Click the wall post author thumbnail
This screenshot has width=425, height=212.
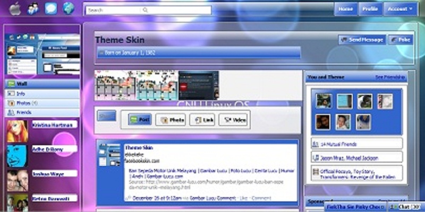click(x=109, y=155)
